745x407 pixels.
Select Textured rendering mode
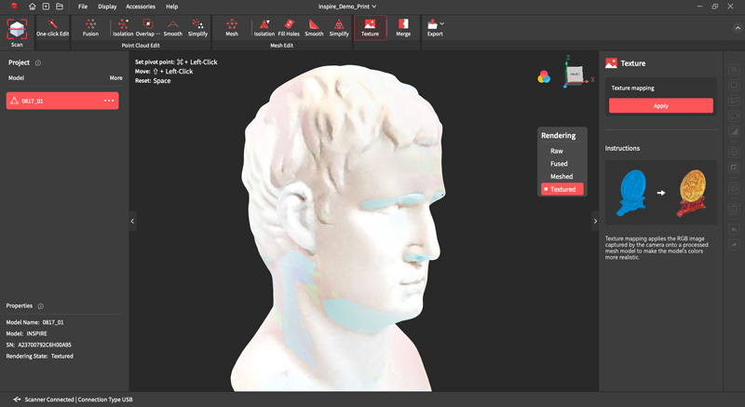click(562, 189)
